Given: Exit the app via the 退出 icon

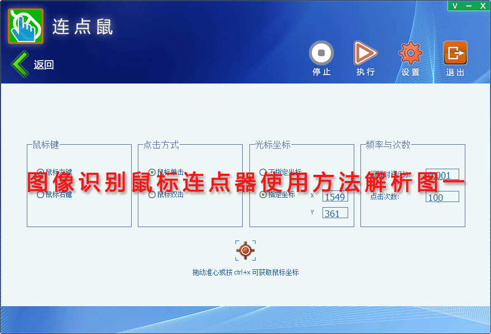Looking at the screenshot, I should (x=455, y=53).
